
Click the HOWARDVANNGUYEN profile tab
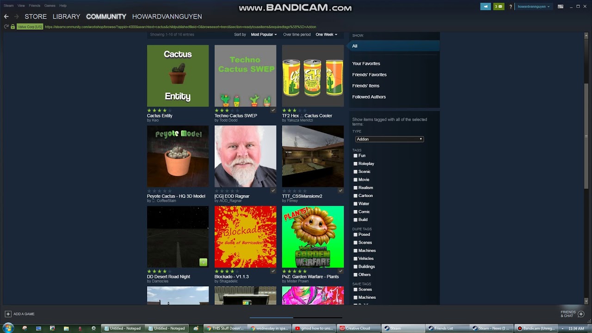coord(167,16)
